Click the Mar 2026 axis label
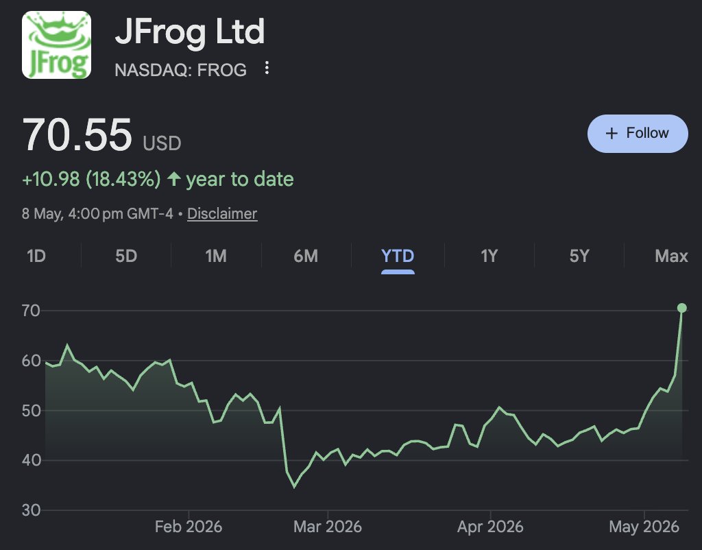The width and height of the screenshot is (702, 550). (x=328, y=526)
